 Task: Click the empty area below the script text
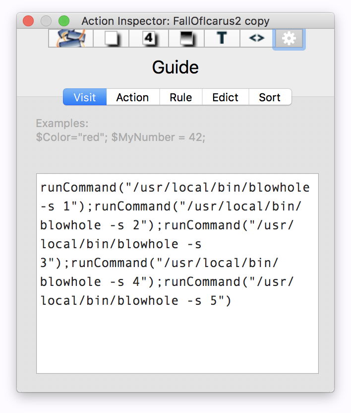point(176,343)
